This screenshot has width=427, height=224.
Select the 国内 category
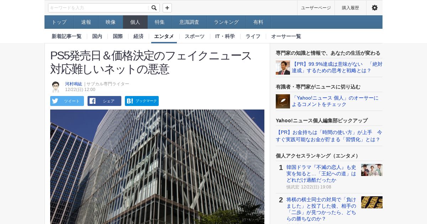[97, 36]
